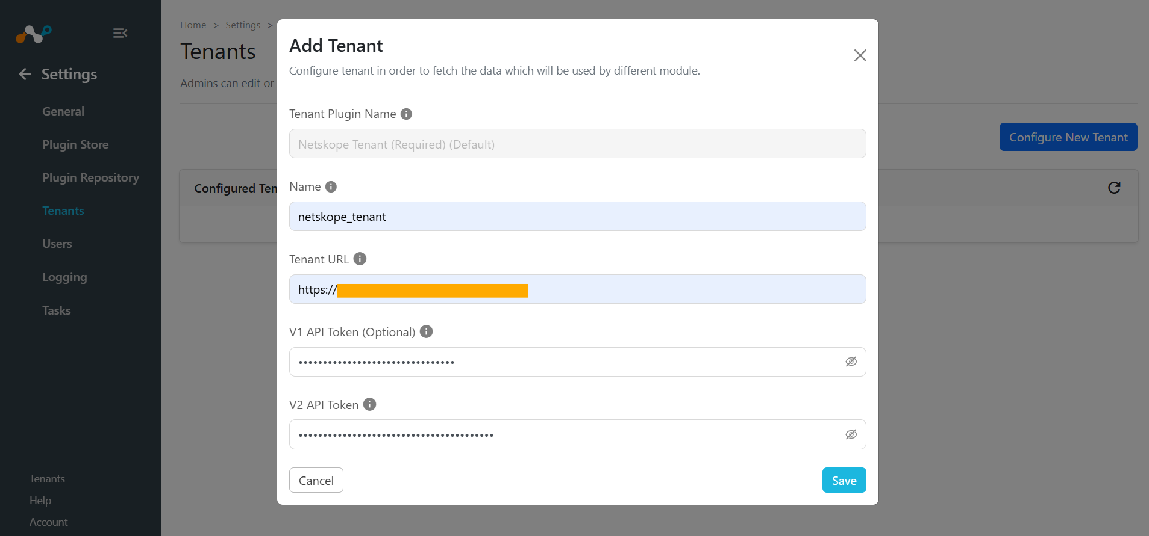This screenshot has width=1149, height=536.
Task: Focus the V1 API Token field
Action: (577, 362)
